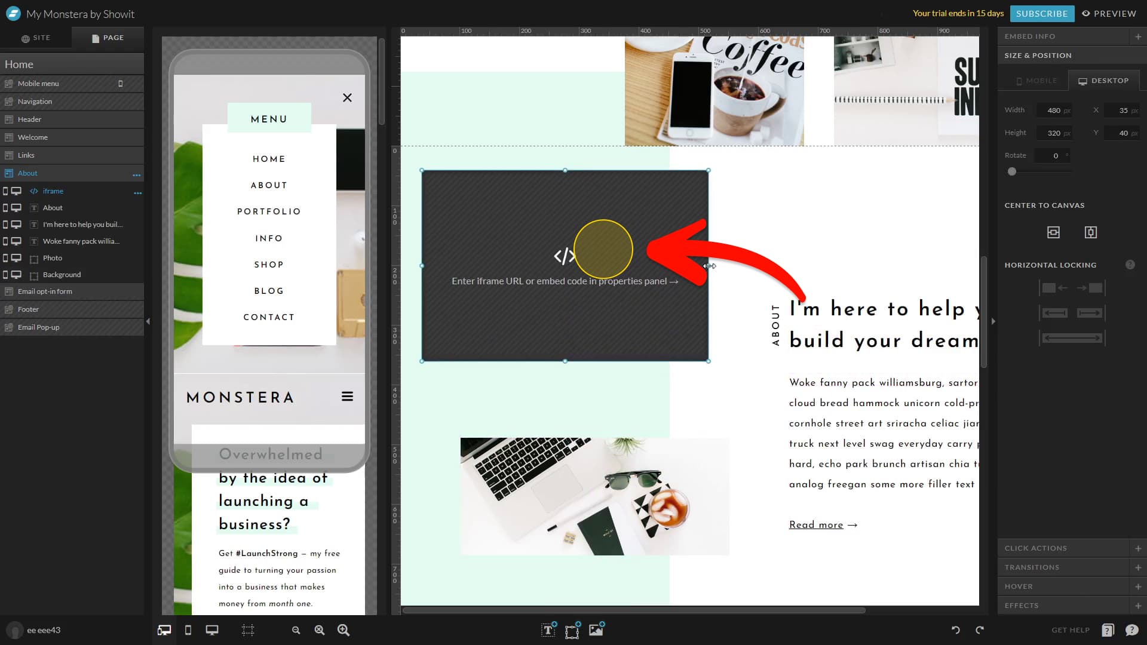Center element vertically on canvas
Image resolution: width=1147 pixels, height=645 pixels.
(1091, 232)
